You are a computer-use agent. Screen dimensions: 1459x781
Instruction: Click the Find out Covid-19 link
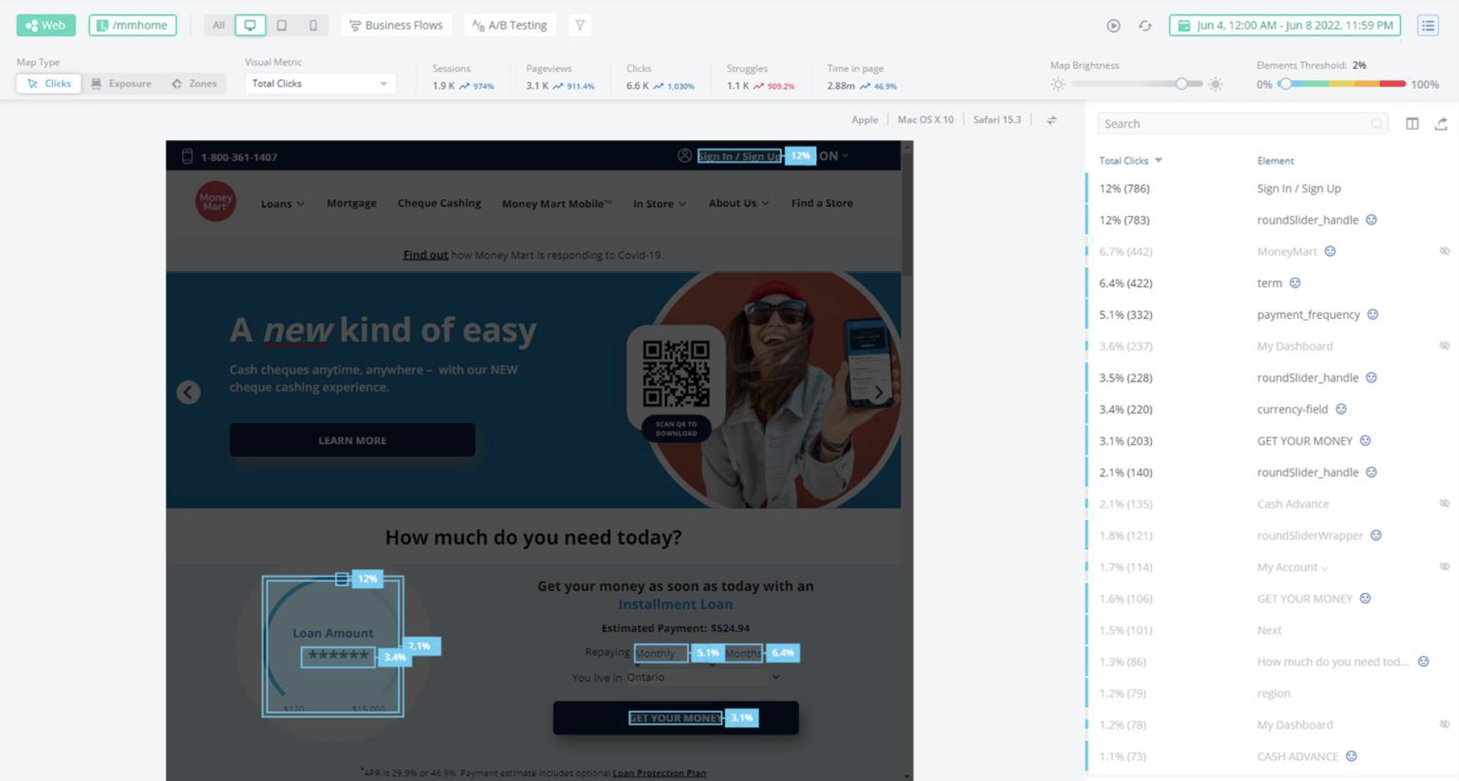pyautogui.click(x=425, y=254)
